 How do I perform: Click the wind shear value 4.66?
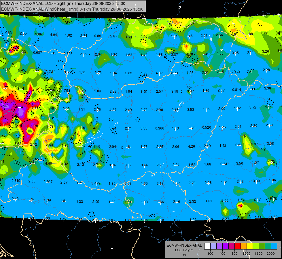pyautogui.click(x=220, y=53)
